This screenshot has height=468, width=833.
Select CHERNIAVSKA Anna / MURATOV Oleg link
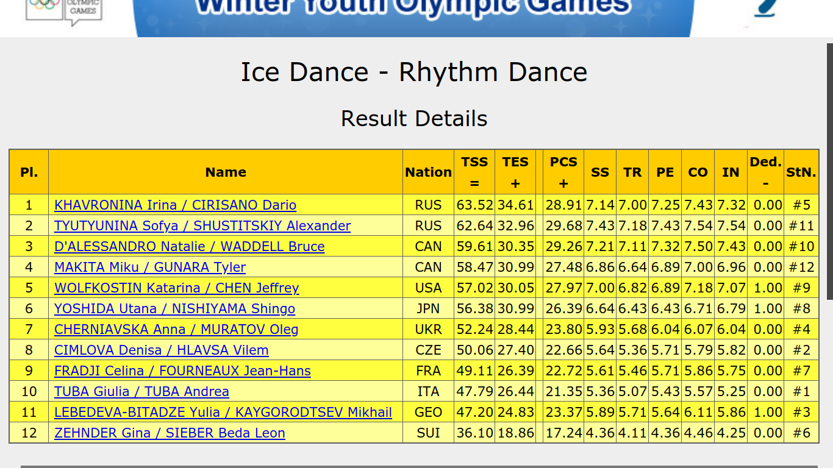point(176,329)
